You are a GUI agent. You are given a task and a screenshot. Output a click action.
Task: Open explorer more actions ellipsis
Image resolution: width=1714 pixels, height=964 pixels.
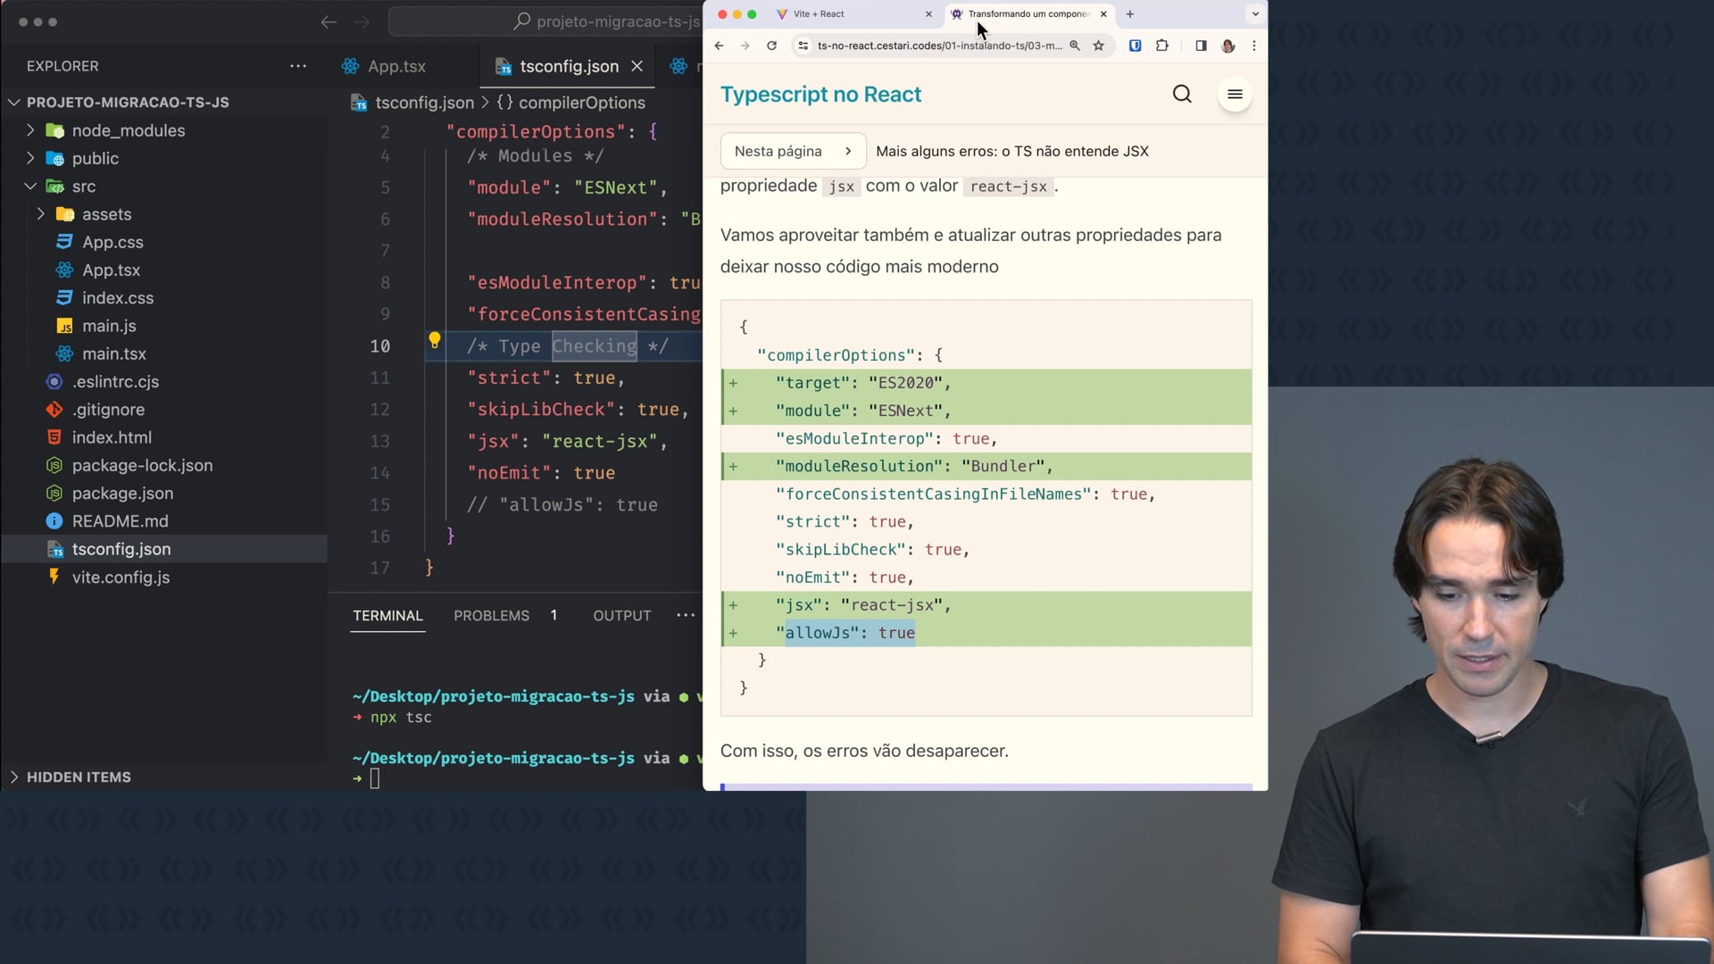point(298,66)
